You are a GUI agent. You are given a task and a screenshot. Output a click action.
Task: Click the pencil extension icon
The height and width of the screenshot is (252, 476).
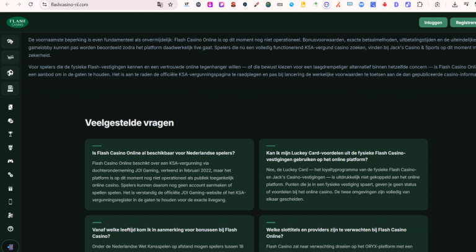click(x=257, y=4)
